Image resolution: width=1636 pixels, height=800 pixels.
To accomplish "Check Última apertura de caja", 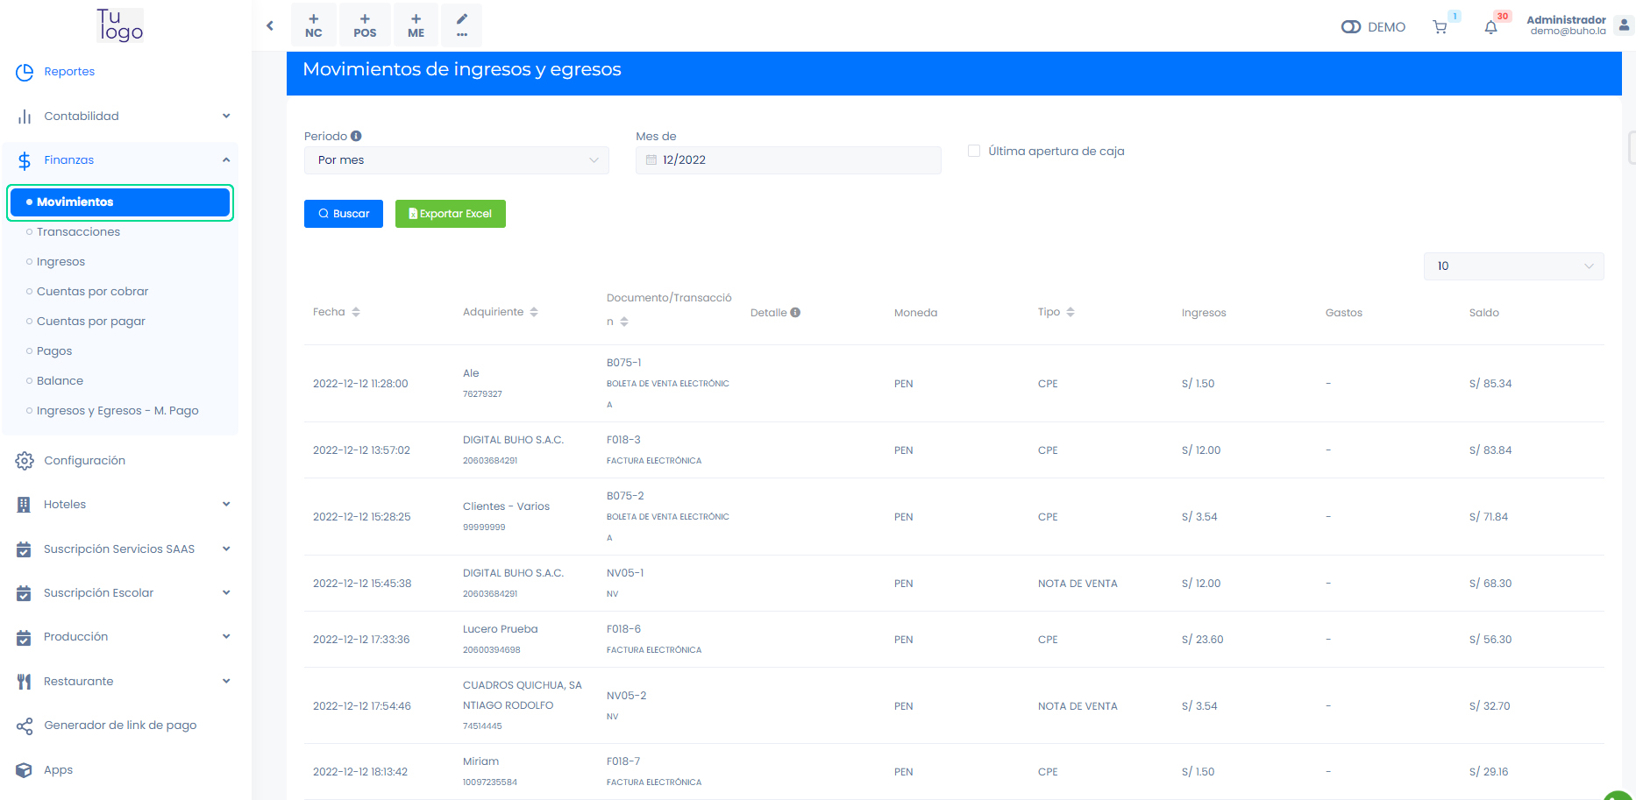I will pos(974,151).
